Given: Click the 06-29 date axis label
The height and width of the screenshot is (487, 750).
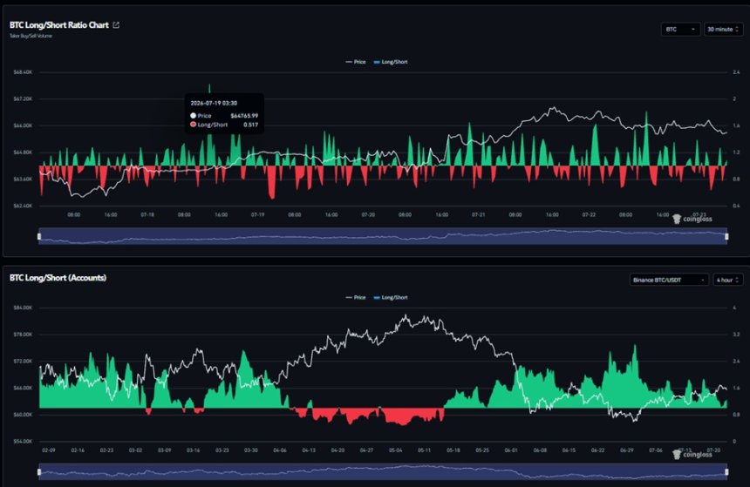Looking at the screenshot, I should pyautogui.click(x=626, y=450).
